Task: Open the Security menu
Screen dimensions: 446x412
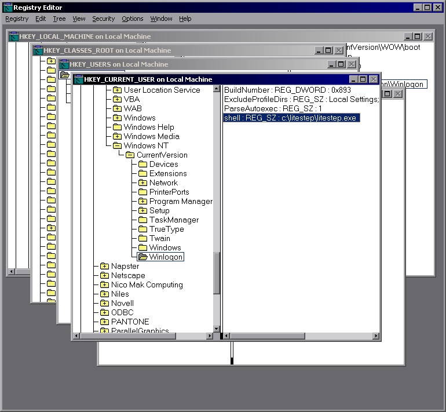Action: pyautogui.click(x=103, y=19)
